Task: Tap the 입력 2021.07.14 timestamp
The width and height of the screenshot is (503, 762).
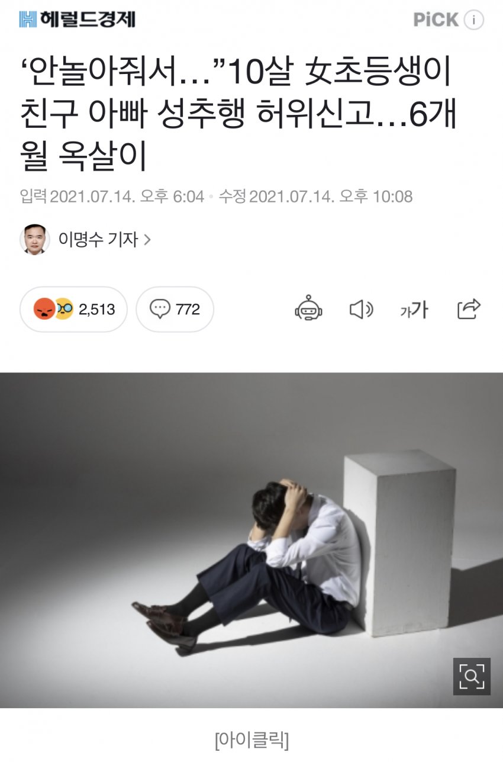Action: click(111, 197)
